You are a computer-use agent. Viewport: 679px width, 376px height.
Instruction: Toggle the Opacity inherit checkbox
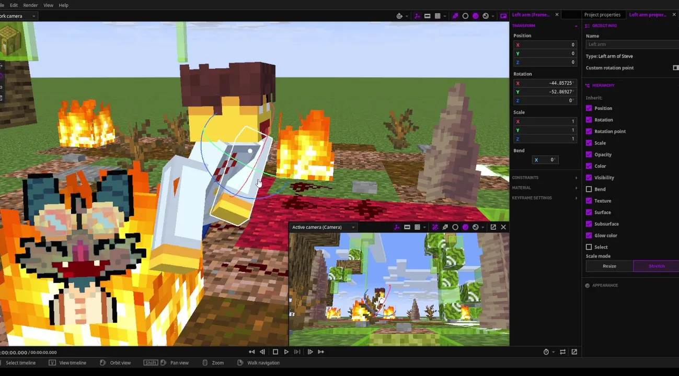point(589,155)
